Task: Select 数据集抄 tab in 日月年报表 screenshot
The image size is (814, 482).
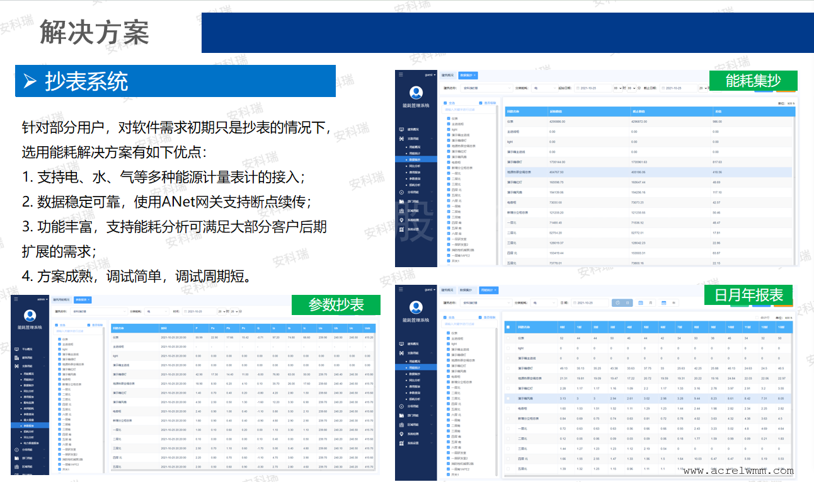Action: click(x=467, y=290)
